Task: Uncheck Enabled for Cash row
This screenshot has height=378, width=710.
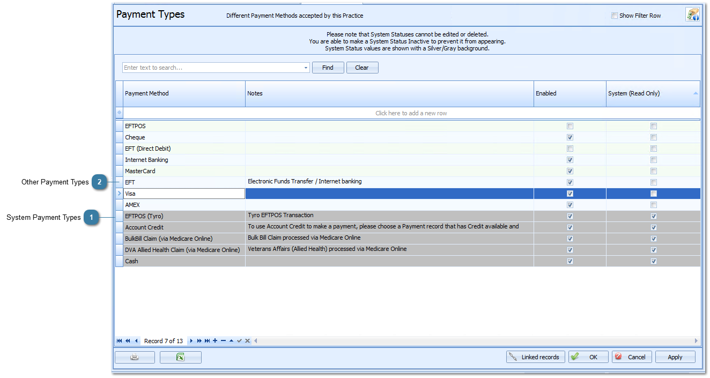Action: [x=570, y=261]
